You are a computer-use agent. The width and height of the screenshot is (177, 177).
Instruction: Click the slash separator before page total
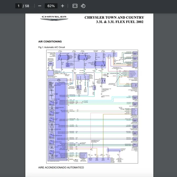click(24, 6)
